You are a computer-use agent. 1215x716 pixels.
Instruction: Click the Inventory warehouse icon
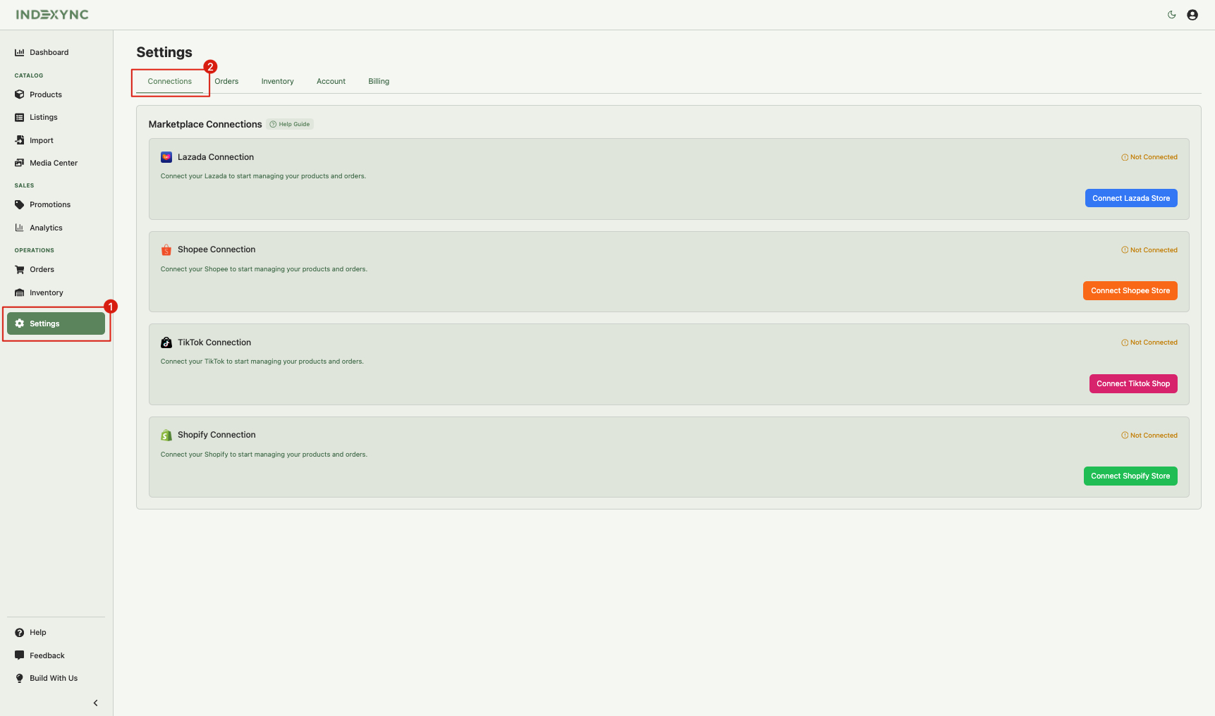[x=20, y=292]
